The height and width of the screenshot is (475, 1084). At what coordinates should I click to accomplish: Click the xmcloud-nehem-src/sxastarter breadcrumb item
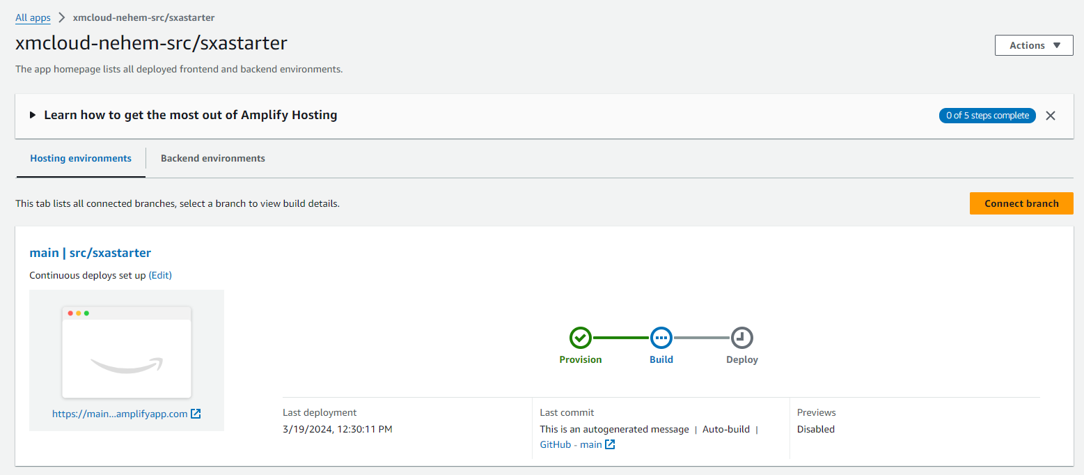(143, 17)
